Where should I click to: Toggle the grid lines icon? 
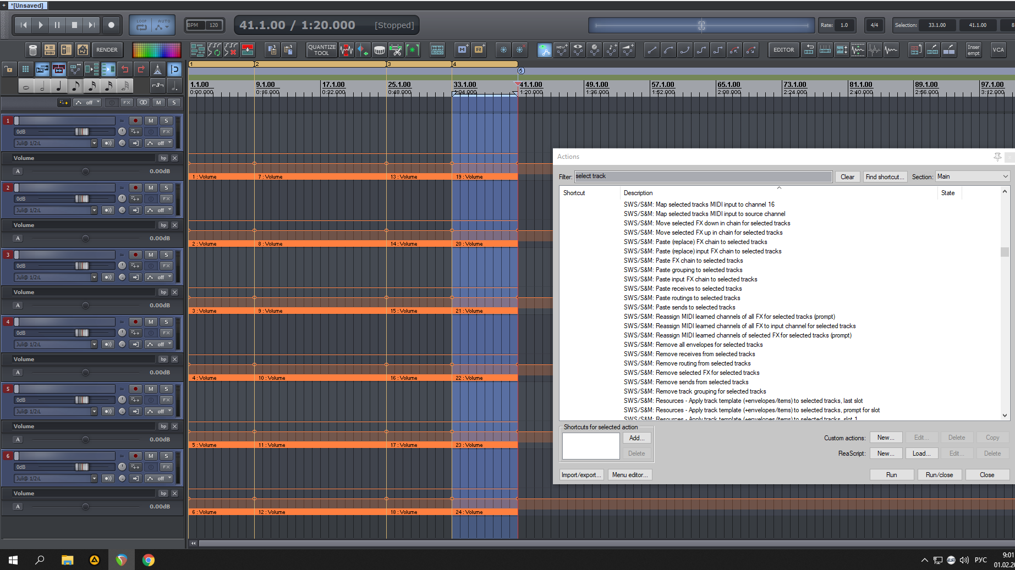25,69
